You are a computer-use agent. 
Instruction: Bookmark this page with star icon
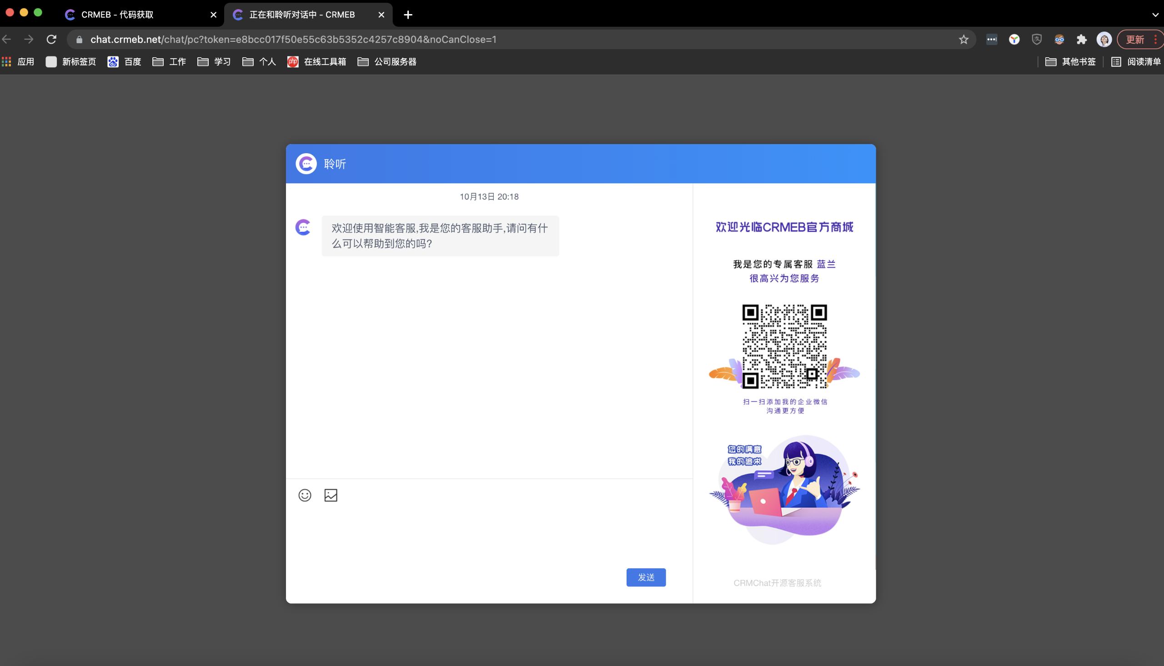click(x=963, y=40)
